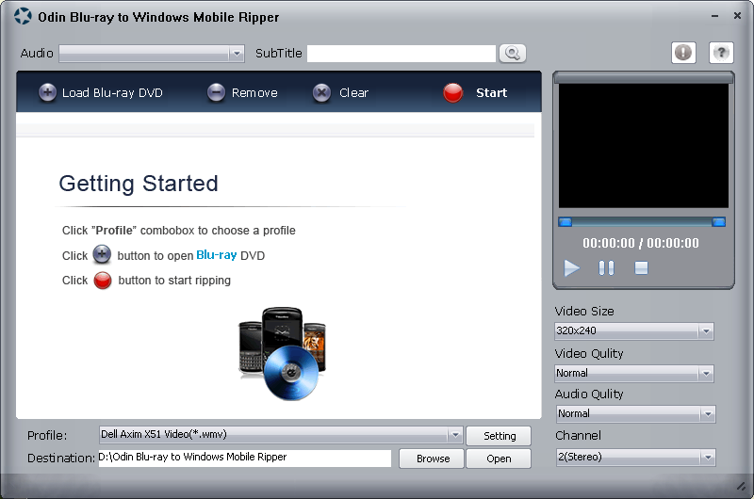Expand the Audio Qulity dropdown
Screen dimensions: 754x499
(x=708, y=414)
